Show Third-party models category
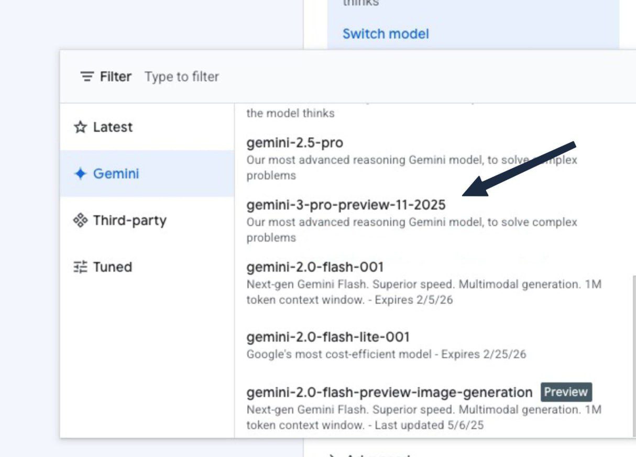636x457 pixels. [x=129, y=220]
